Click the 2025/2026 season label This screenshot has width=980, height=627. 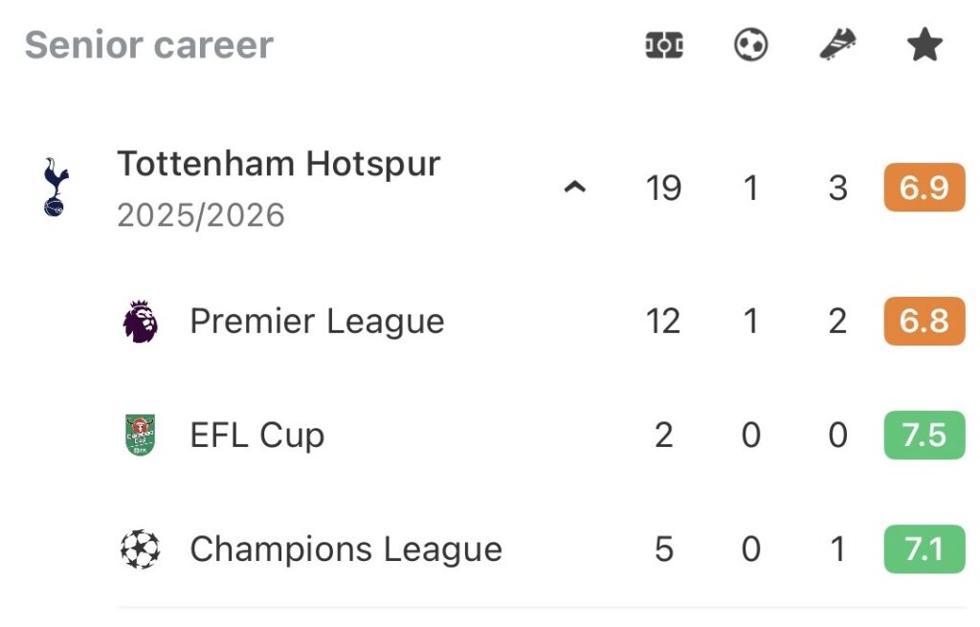(201, 215)
